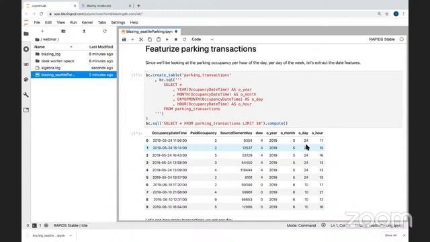Open the Settings menu

coord(118,22)
